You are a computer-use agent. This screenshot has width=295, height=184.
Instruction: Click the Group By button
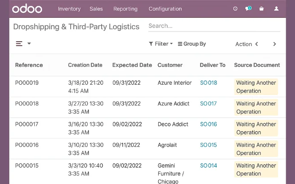(x=192, y=44)
